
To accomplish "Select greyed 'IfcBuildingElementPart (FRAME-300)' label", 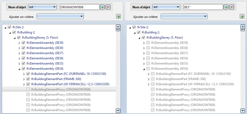I will click(x=181, y=79).
